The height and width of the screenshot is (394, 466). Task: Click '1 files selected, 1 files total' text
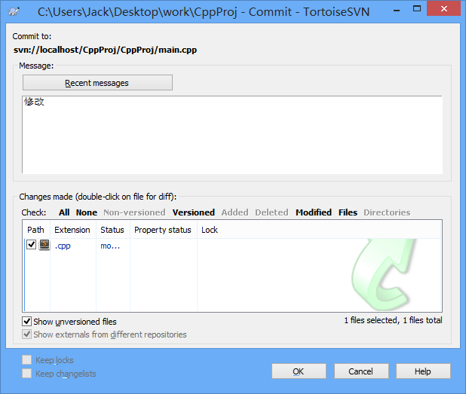pyautogui.click(x=393, y=320)
